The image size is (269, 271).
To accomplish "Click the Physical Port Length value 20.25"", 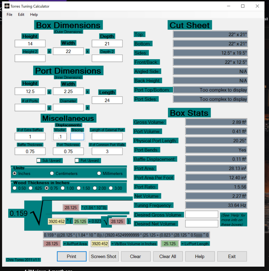I will [216, 141].
